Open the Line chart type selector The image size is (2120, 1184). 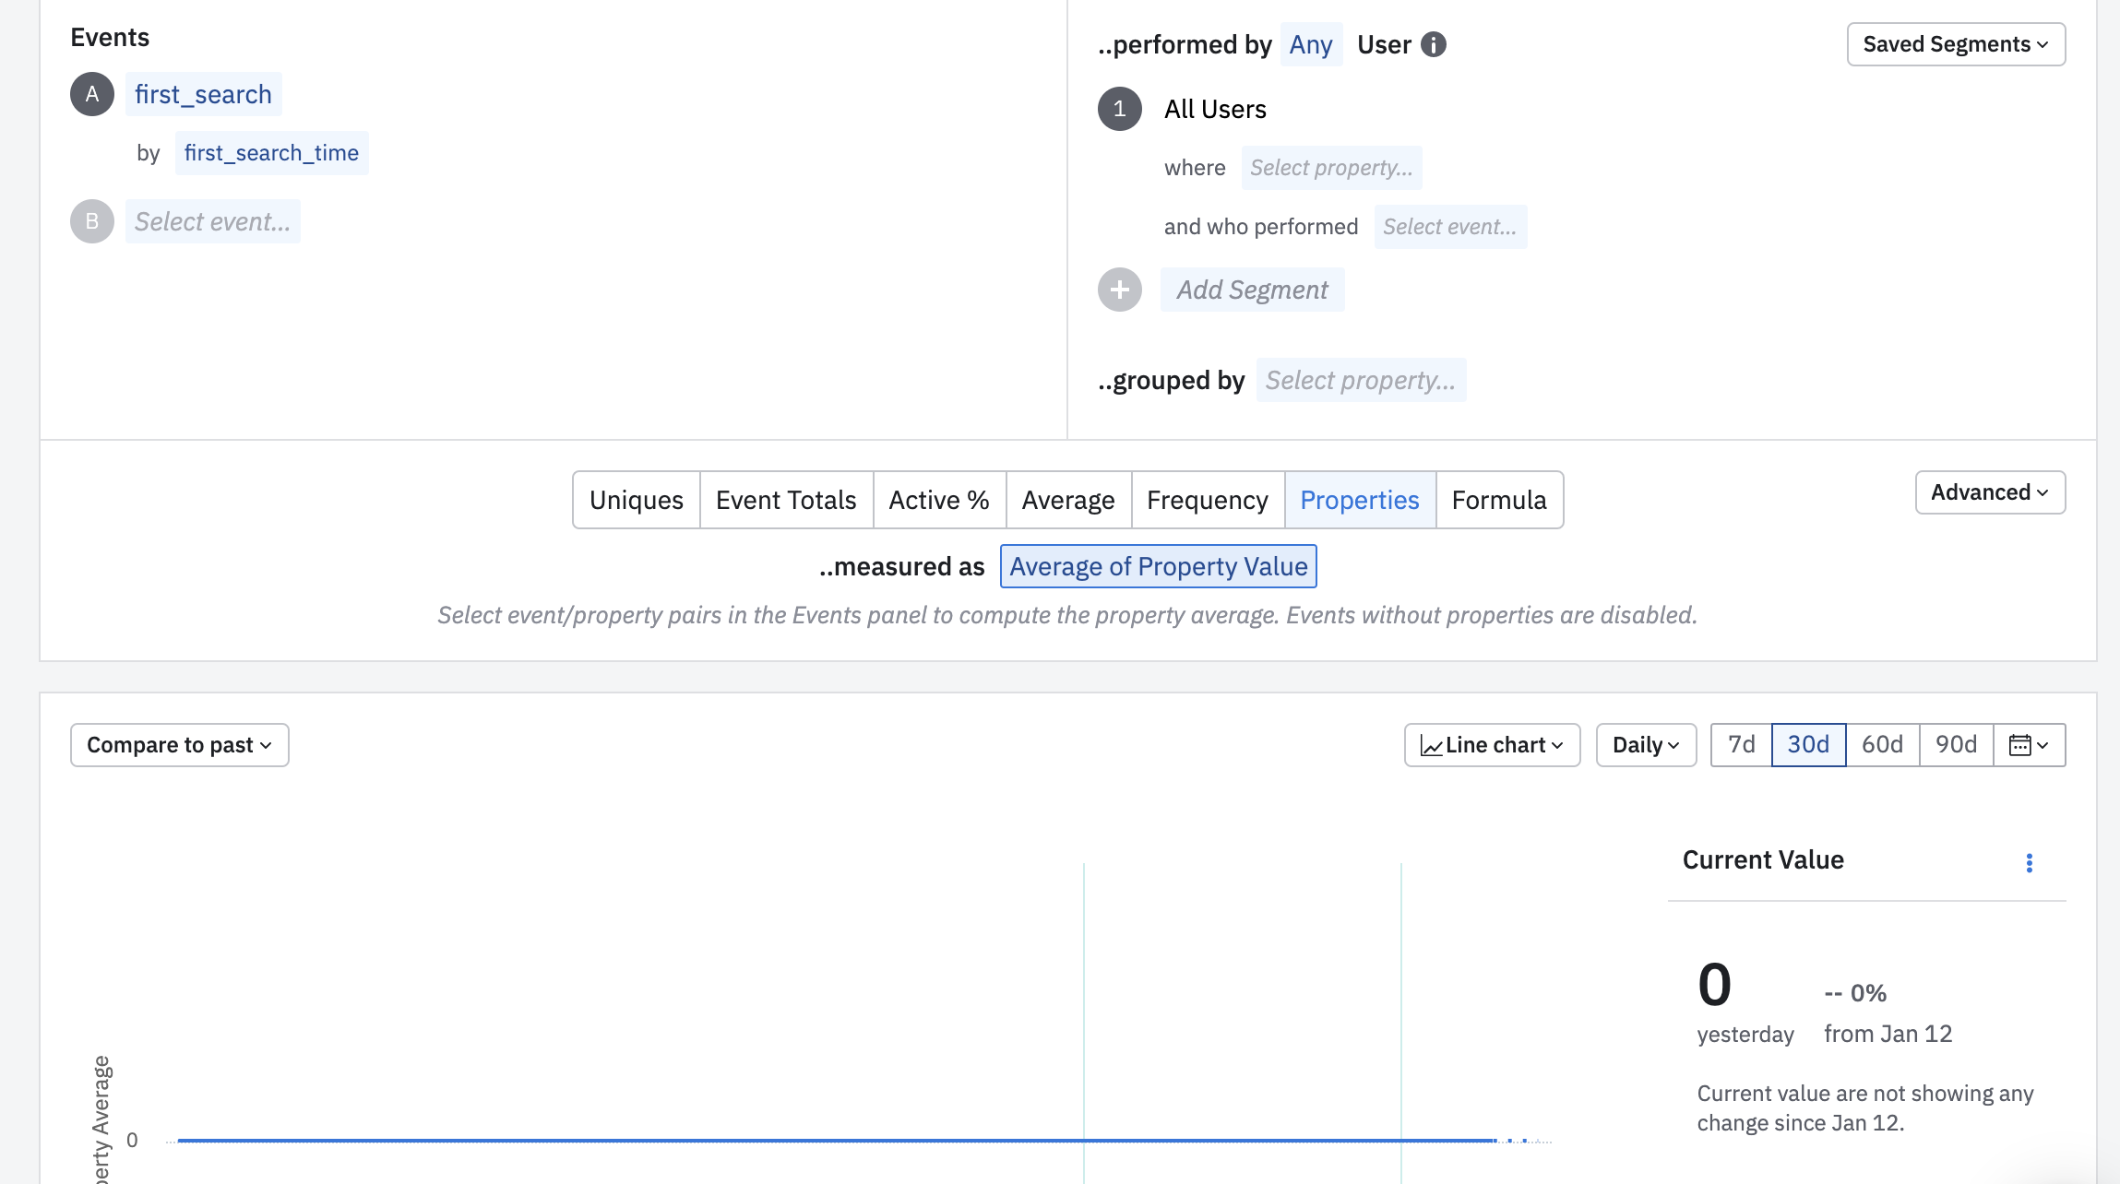click(1492, 745)
